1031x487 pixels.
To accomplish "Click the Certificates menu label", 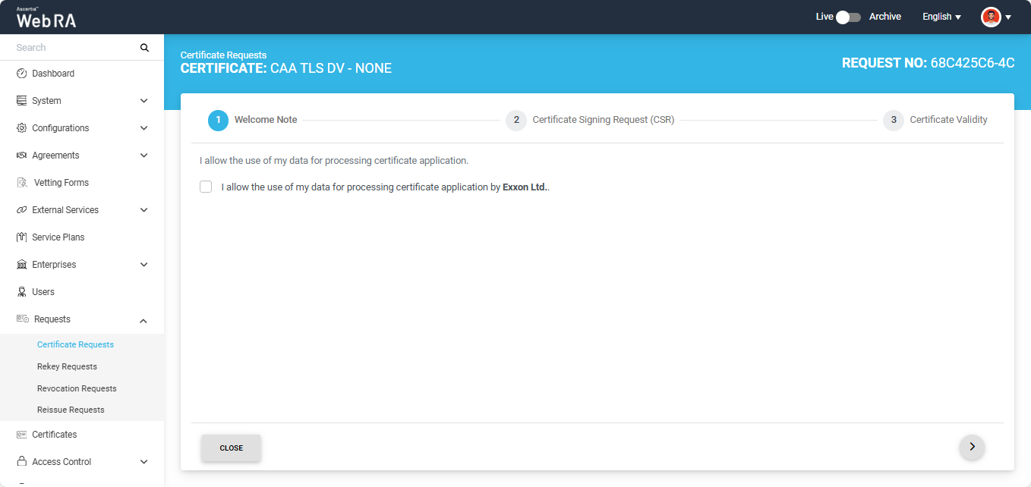I will click(55, 435).
